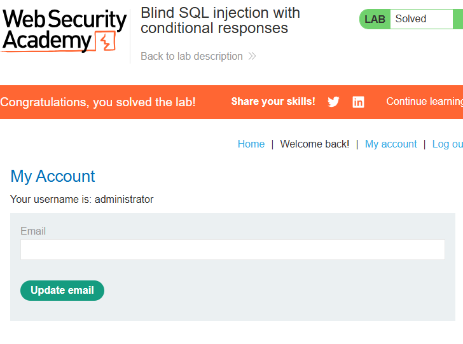
Task: Click the Congratulations solved banner message
Action: [98, 102]
